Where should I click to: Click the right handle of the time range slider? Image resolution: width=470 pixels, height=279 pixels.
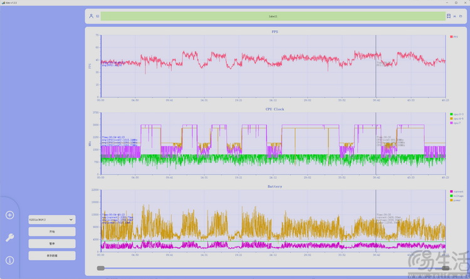446,268
